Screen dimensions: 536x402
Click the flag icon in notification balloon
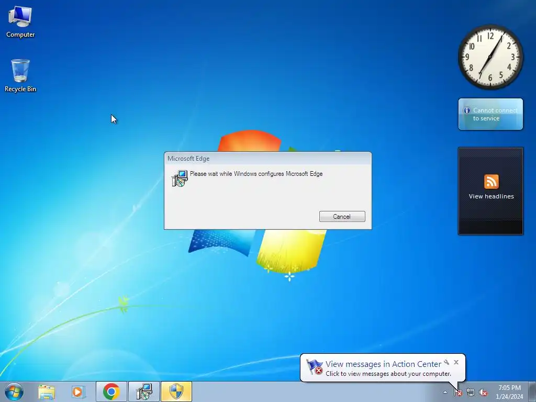click(x=315, y=367)
